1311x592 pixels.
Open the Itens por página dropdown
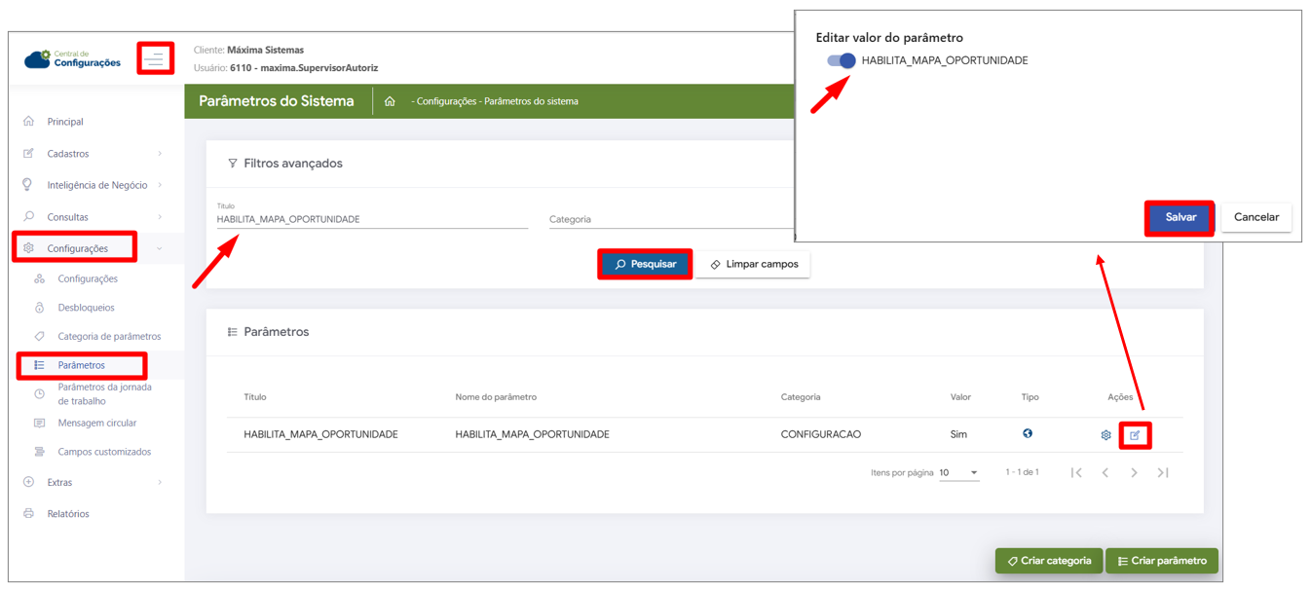point(959,473)
